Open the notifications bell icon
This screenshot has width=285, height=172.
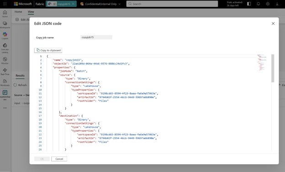[259, 4]
